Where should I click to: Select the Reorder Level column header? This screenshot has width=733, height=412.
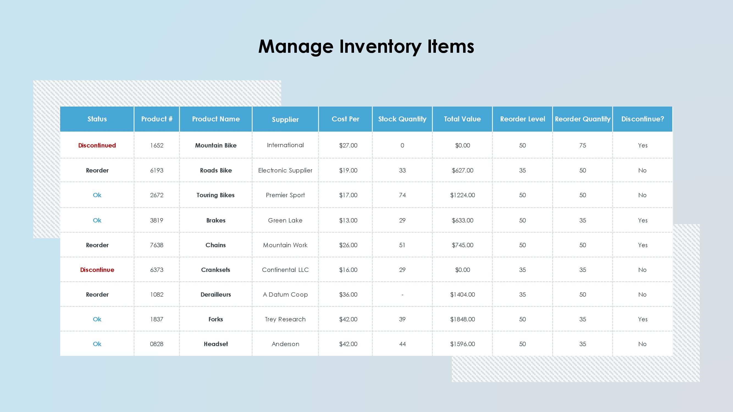click(x=522, y=119)
